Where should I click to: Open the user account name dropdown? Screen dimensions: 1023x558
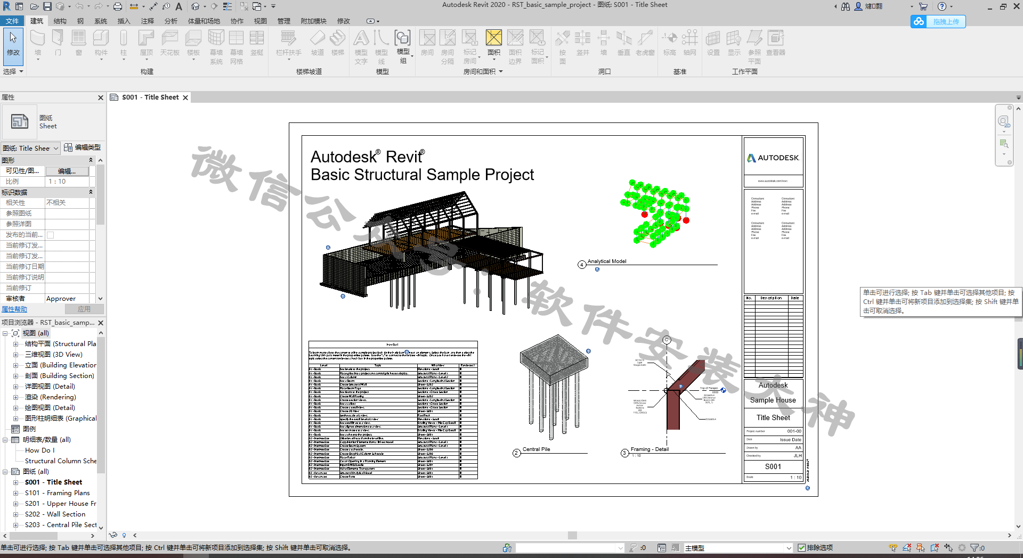pos(912,7)
